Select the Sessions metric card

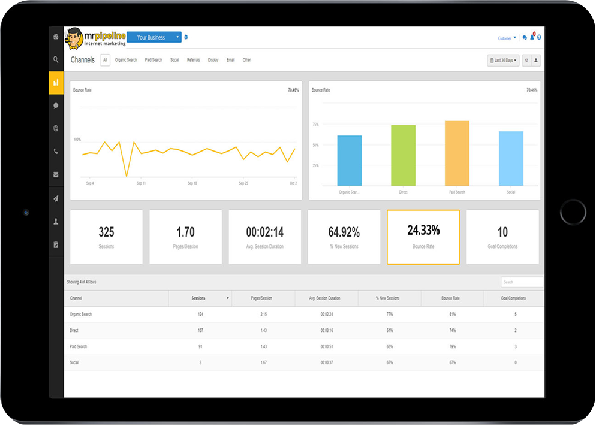(x=106, y=237)
